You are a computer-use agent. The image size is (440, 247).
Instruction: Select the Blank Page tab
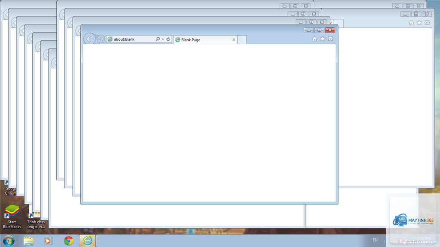(205, 40)
